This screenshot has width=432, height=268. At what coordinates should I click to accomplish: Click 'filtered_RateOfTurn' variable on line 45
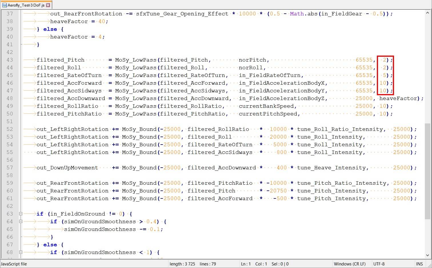[x=69, y=75]
